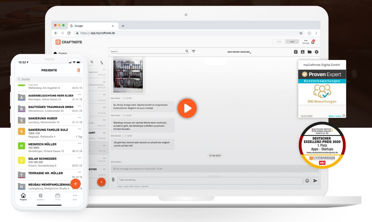Open the contacts icon in chat header
Screen dimensions: 372x222
303,52
